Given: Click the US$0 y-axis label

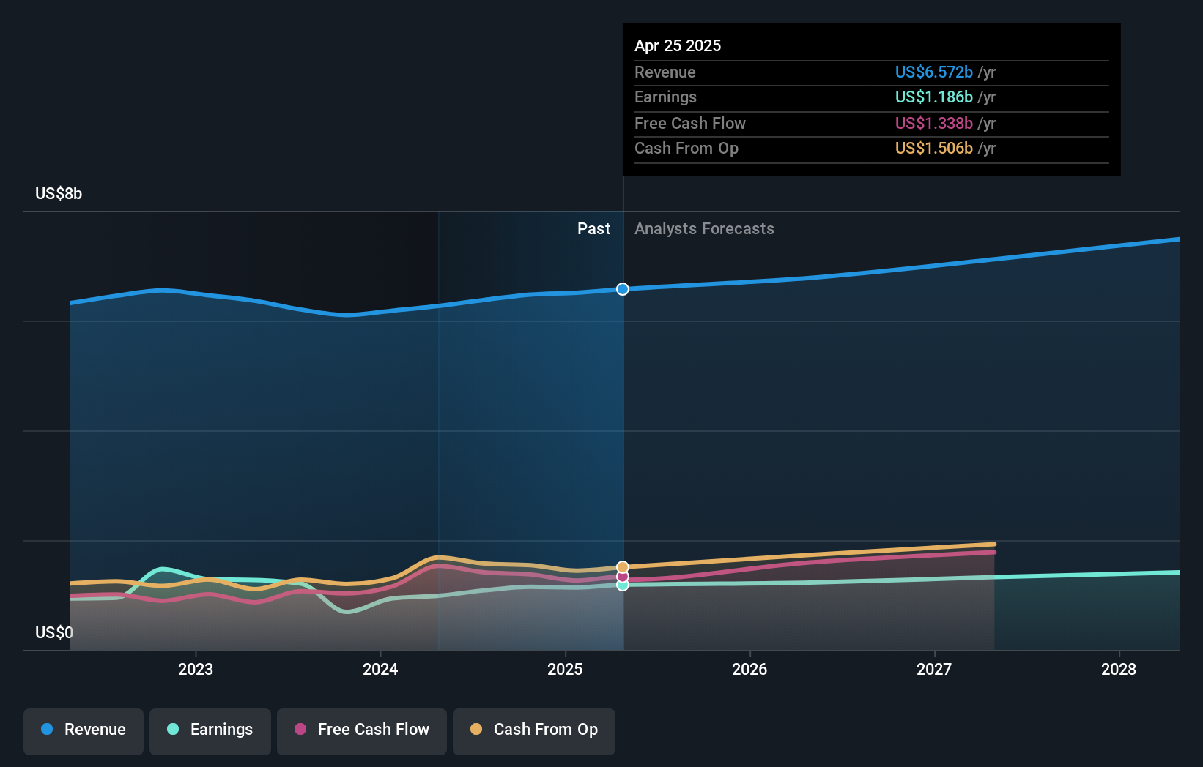Looking at the screenshot, I should pyautogui.click(x=54, y=632).
